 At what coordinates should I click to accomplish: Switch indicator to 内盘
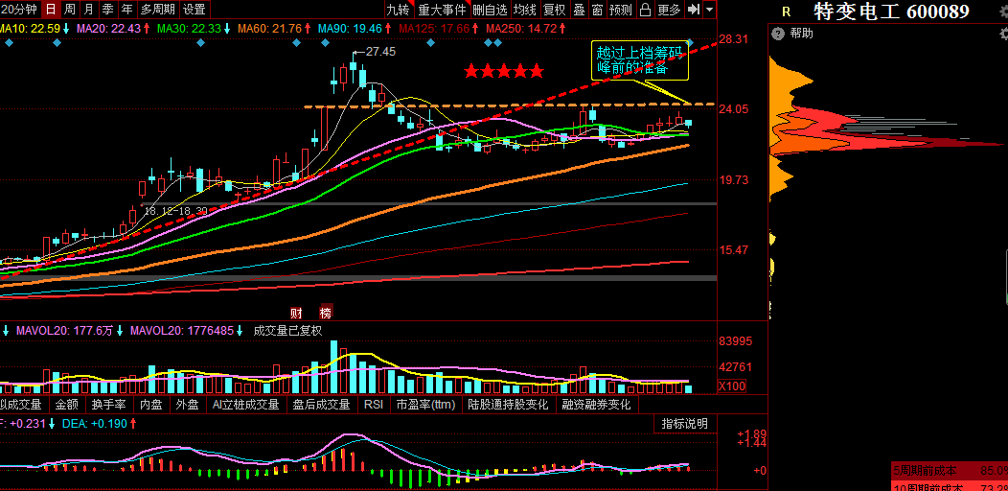pyautogui.click(x=151, y=405)
